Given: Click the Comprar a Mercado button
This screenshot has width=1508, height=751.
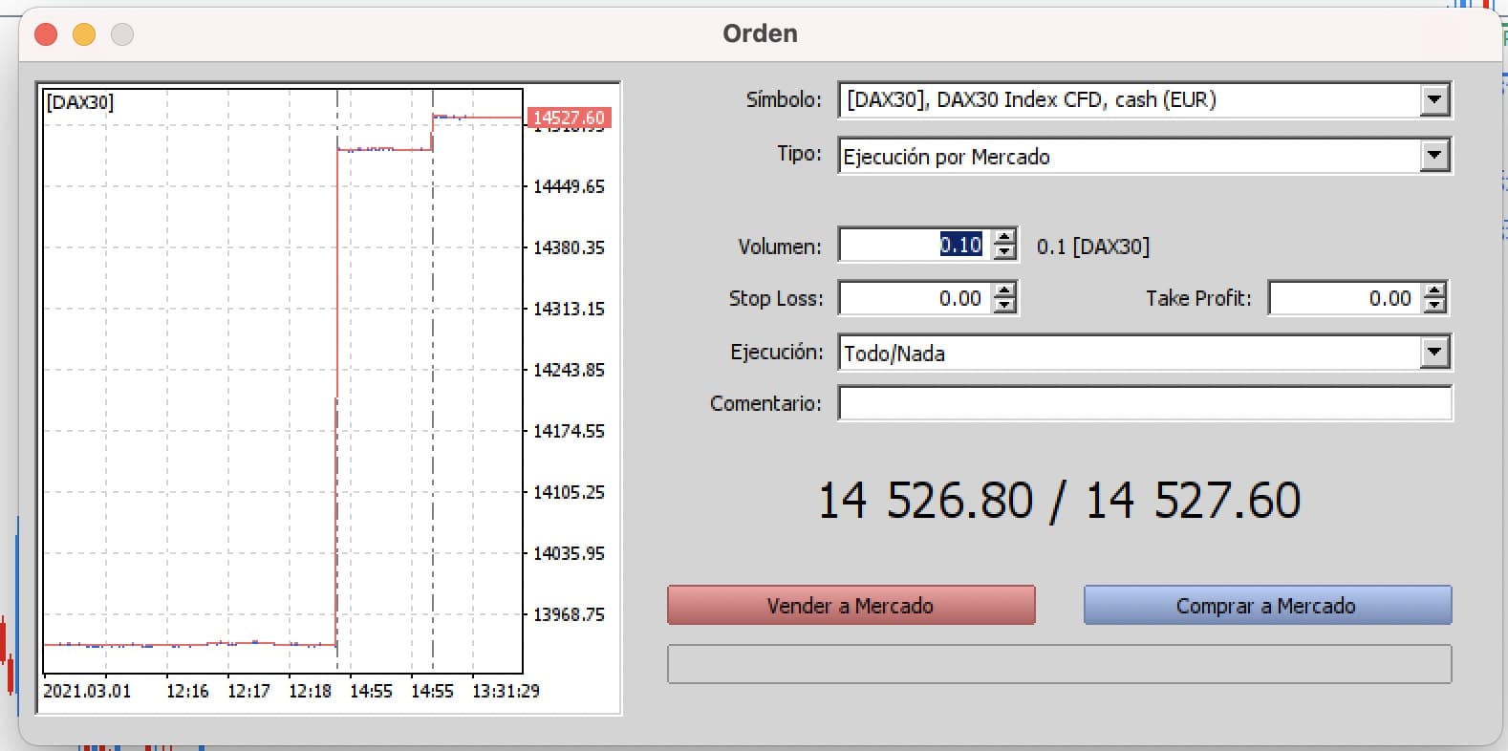Looking at the screenshot, I should coord(1267,605).
